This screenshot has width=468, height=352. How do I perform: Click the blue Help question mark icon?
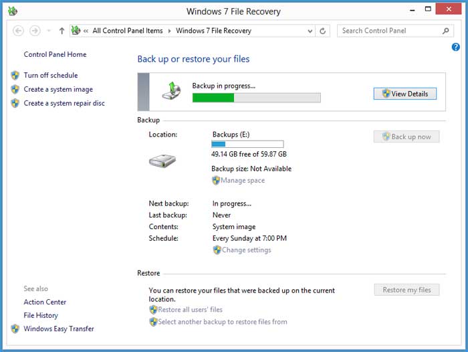pos(456,48)
